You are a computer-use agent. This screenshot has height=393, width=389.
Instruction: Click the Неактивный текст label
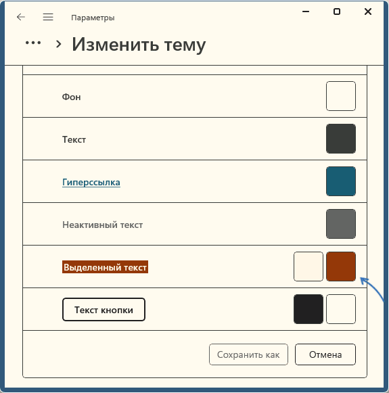(x=103, y=225)
